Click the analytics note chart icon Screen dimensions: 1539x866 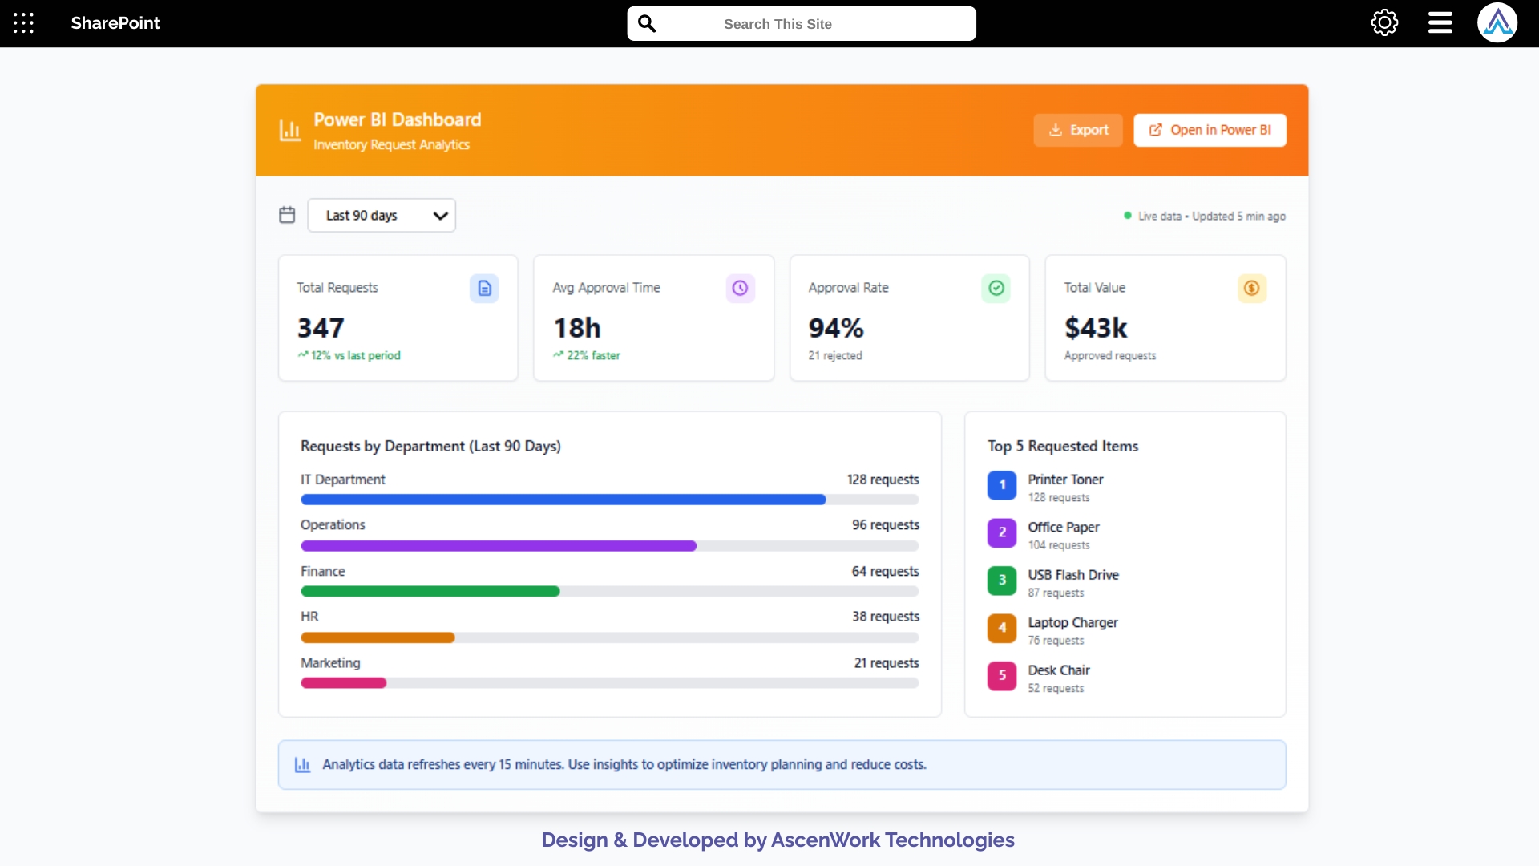[302, 763]
